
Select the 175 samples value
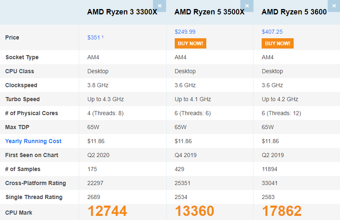coord(92,169)
